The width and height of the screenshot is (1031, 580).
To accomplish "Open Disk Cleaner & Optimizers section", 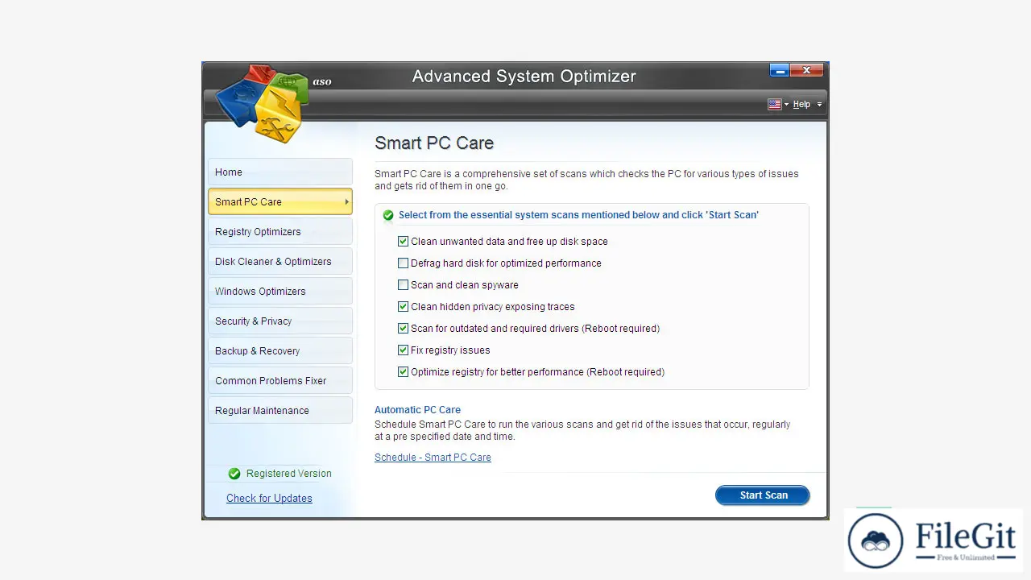I will (280, 261).
